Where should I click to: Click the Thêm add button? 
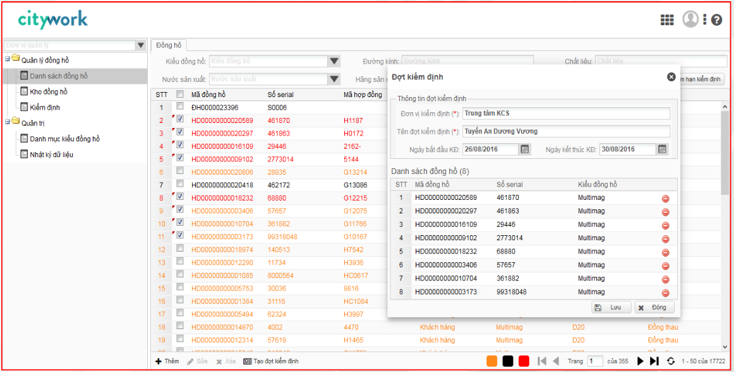pyautogui.click(x=167, y=361)
